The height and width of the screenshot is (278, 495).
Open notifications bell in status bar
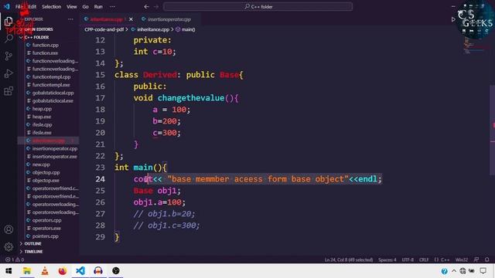486,259
